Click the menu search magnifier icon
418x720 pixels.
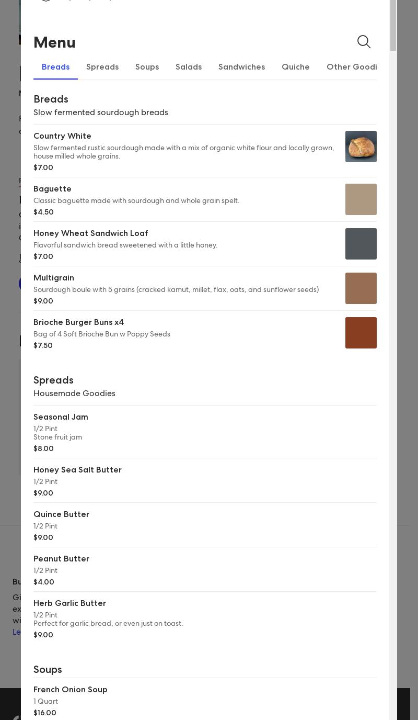364,42
